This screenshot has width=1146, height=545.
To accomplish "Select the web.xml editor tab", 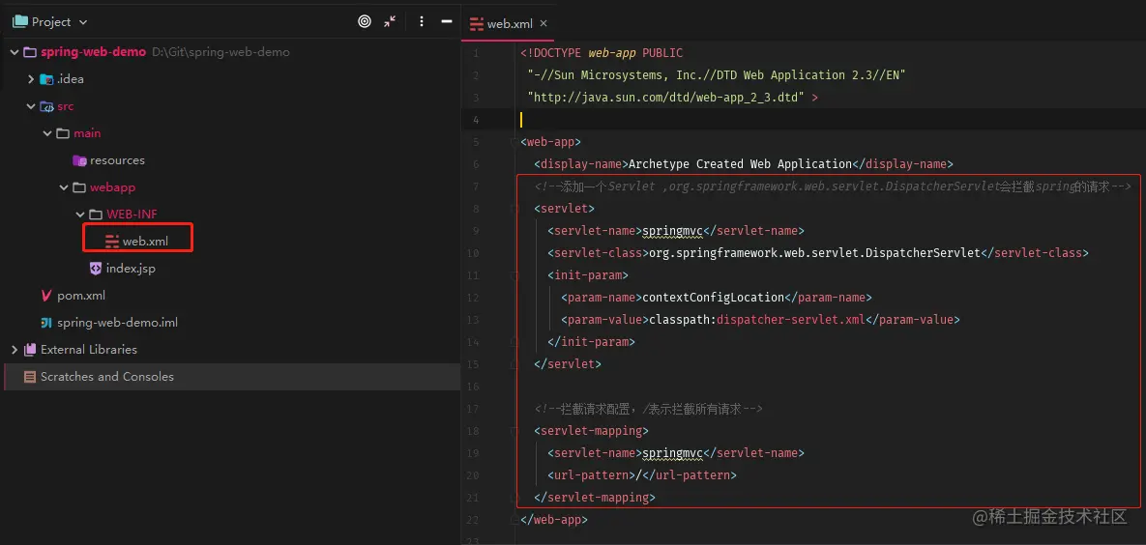I will click(509, 24).
